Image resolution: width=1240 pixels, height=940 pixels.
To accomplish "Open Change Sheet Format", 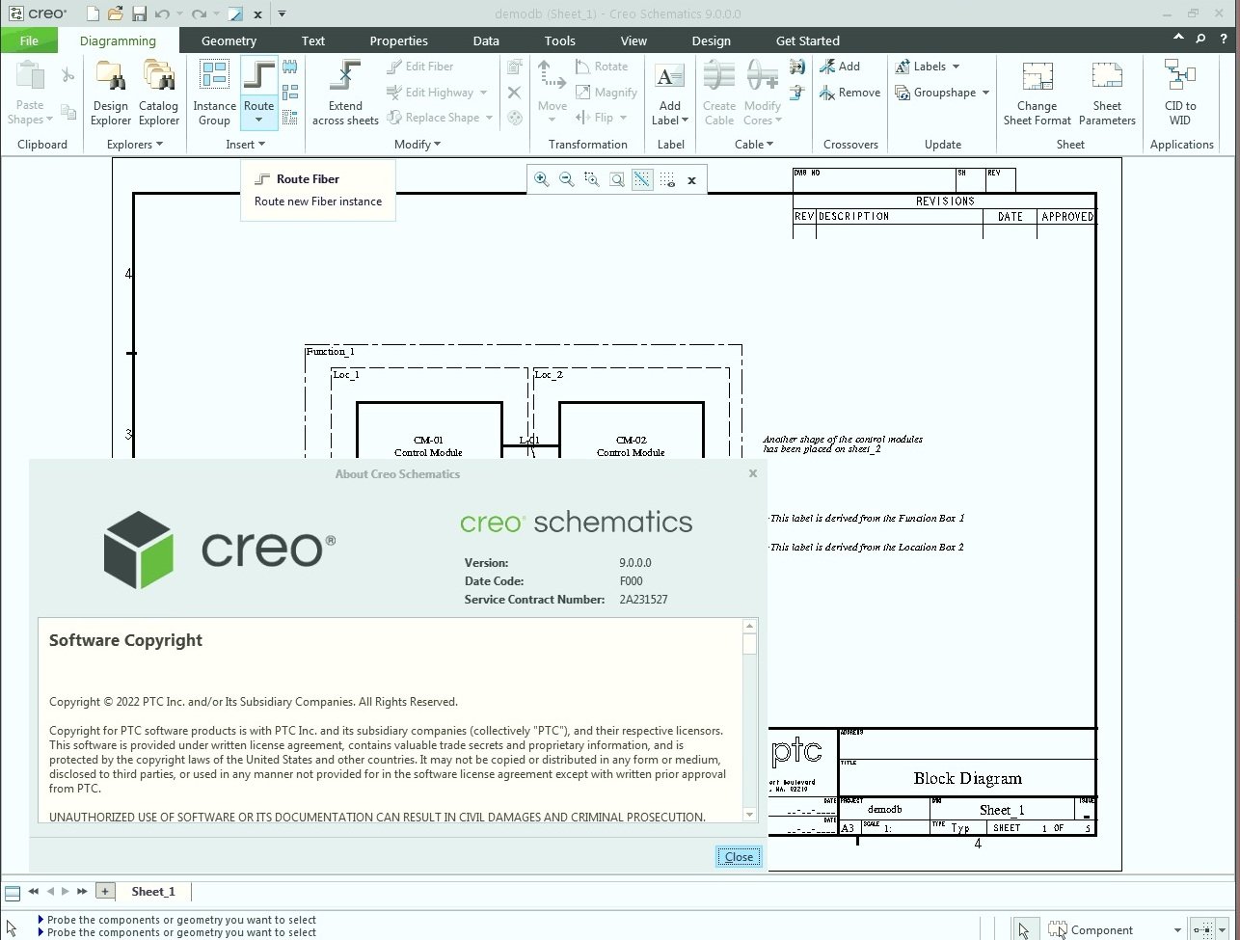I will (1037, 93).
